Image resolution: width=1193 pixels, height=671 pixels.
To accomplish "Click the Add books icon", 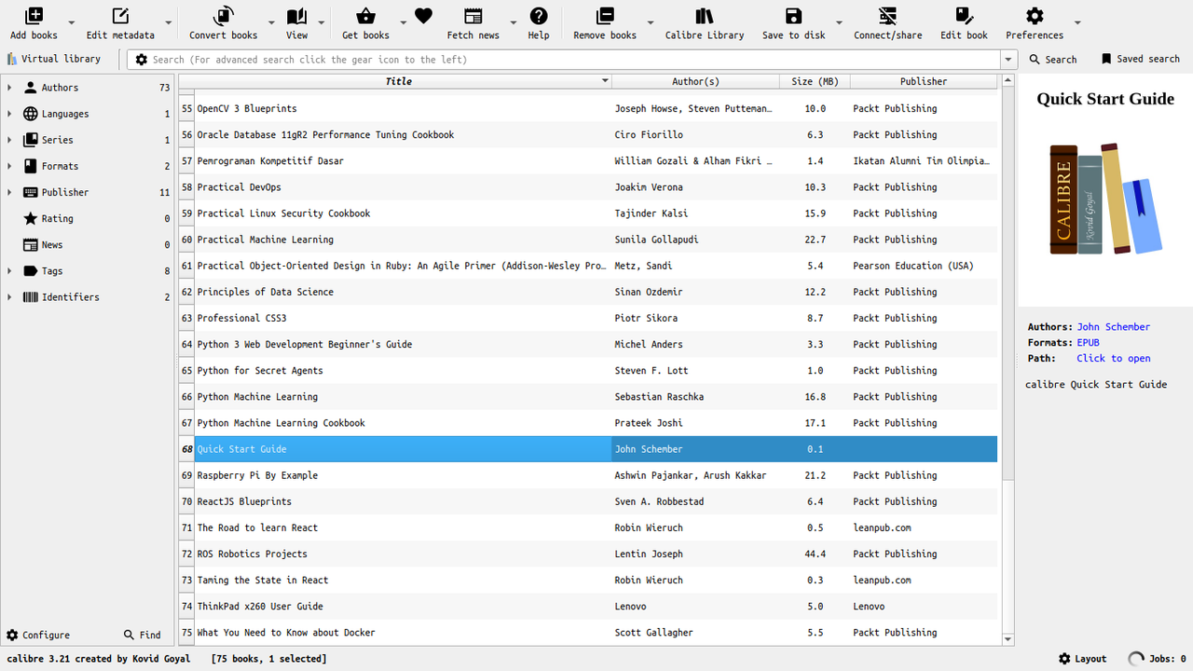I will (x=34, y=17).
